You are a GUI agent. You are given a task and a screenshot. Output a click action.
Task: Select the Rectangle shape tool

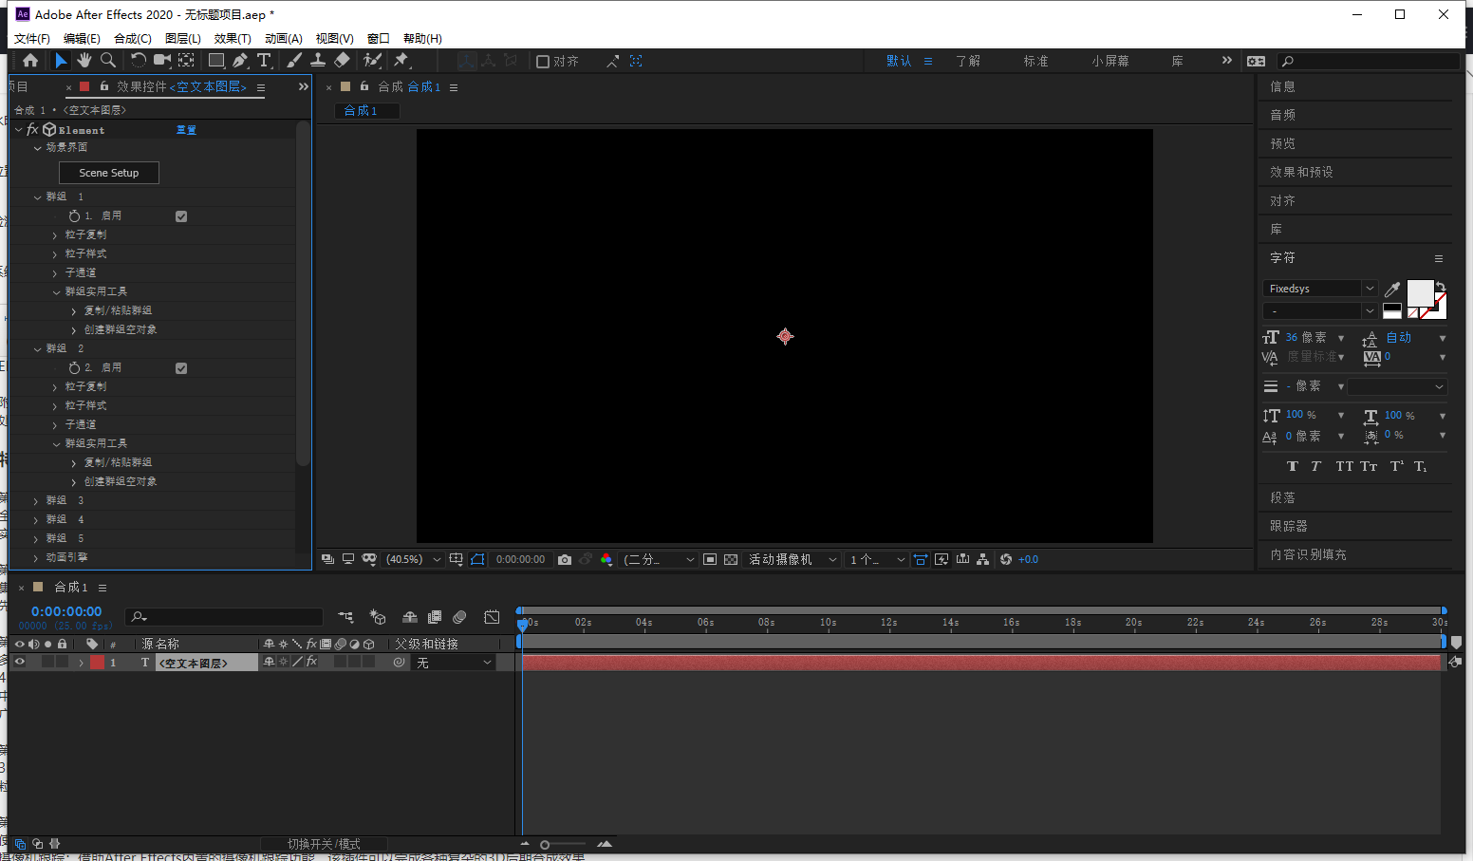click(216, 61)
